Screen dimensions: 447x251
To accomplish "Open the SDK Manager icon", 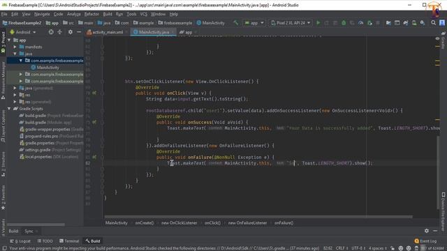I will click(x=423, y=23).
